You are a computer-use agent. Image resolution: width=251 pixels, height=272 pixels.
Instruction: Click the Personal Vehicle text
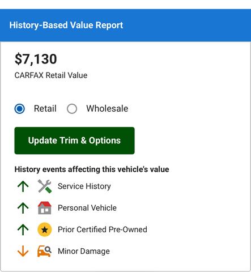coord(87,208)
